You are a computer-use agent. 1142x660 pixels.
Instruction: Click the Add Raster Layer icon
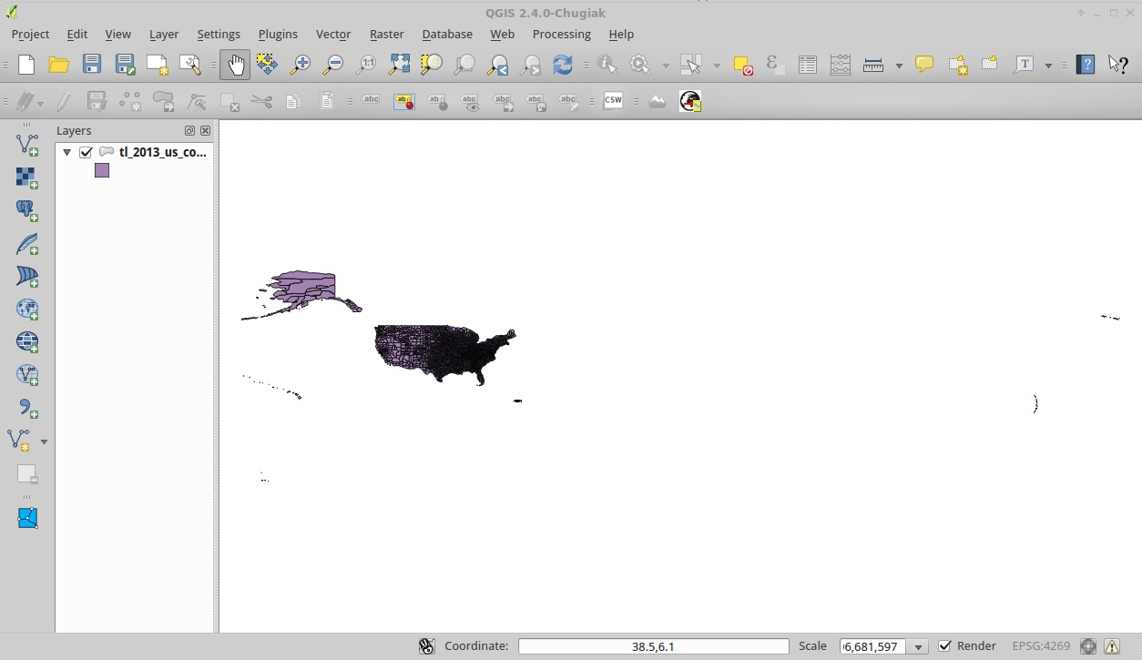[27, 178]
